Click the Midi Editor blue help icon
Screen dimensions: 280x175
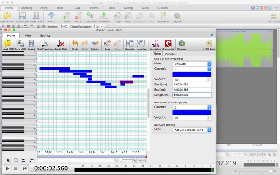point(212,35)
